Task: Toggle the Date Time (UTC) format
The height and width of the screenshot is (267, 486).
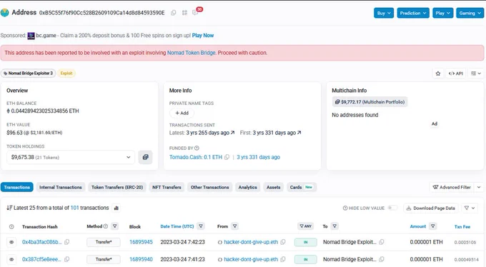Action: pos(177,226)
